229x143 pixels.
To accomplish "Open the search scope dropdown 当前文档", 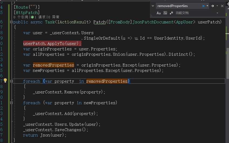I will [197, 13].
